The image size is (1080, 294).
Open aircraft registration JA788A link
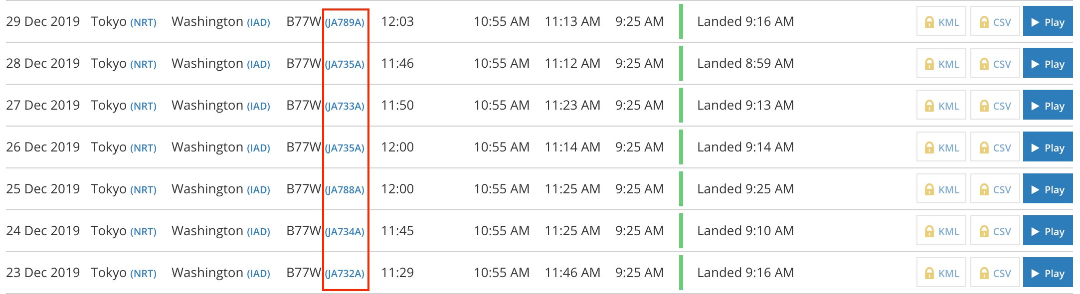point(345,190)
